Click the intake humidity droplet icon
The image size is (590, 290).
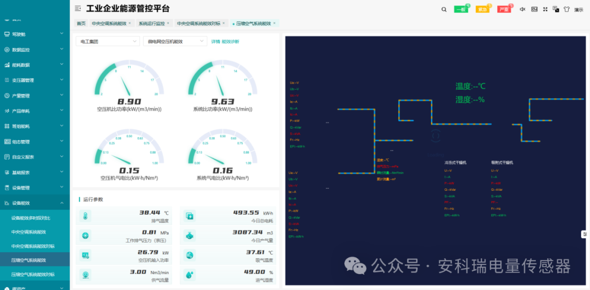point(190,275)
